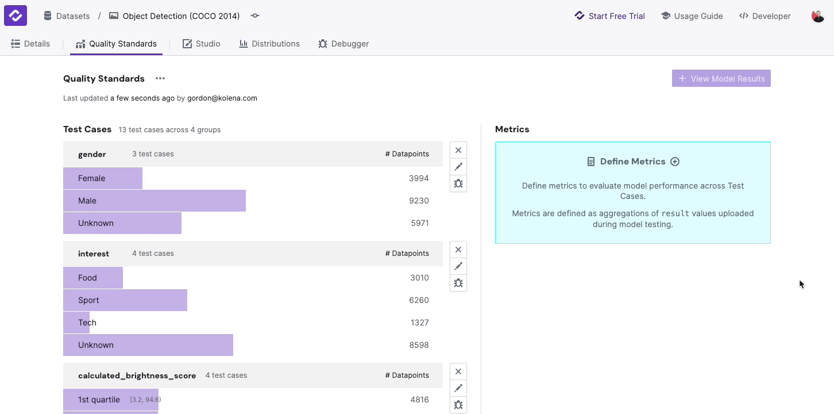Switch to the Details tab
Viewport: 834px width, 414px height.
[31, 44]
